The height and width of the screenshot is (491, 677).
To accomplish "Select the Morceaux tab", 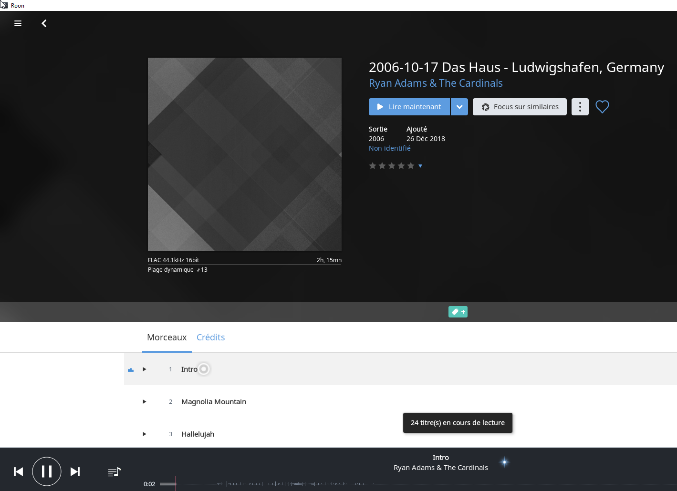I will pyautogui.click(x=167, y=338).
